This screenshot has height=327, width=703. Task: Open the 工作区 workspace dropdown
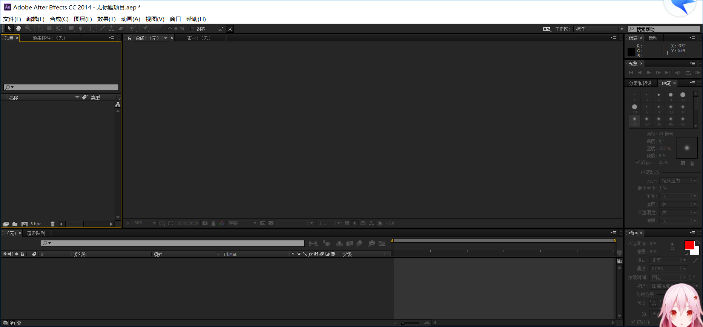pyautogui.click(x=599, y=29)
